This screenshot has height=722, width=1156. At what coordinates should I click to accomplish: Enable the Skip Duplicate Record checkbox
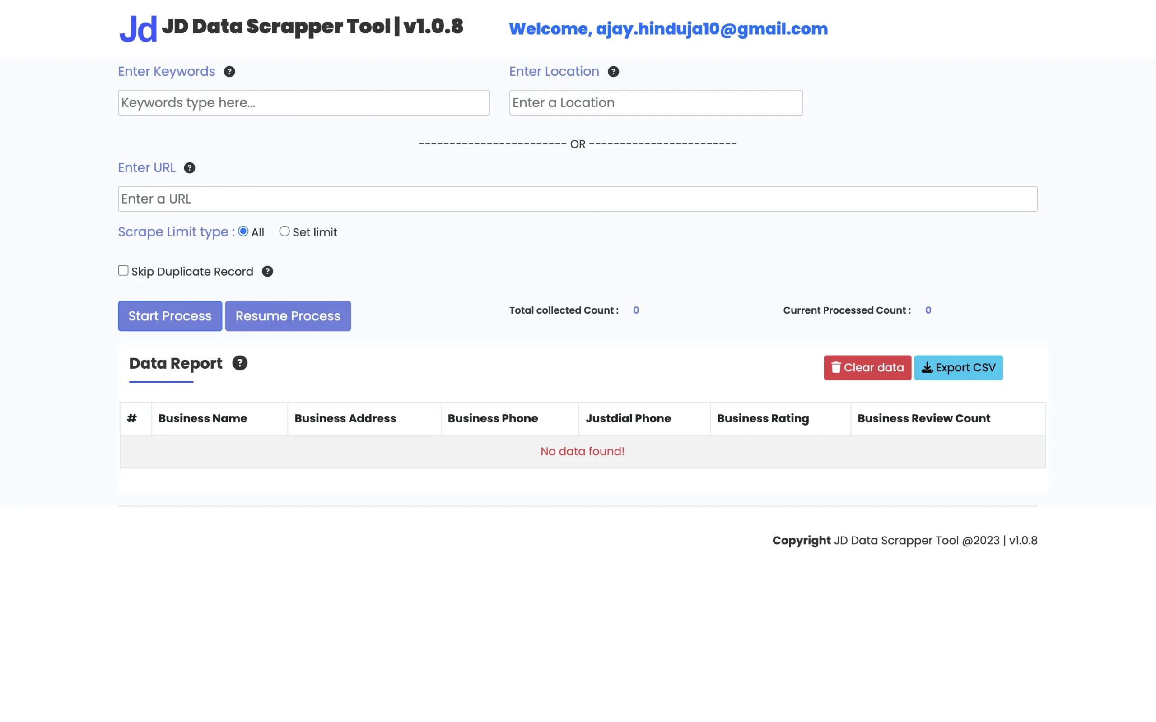pos(123,271)
